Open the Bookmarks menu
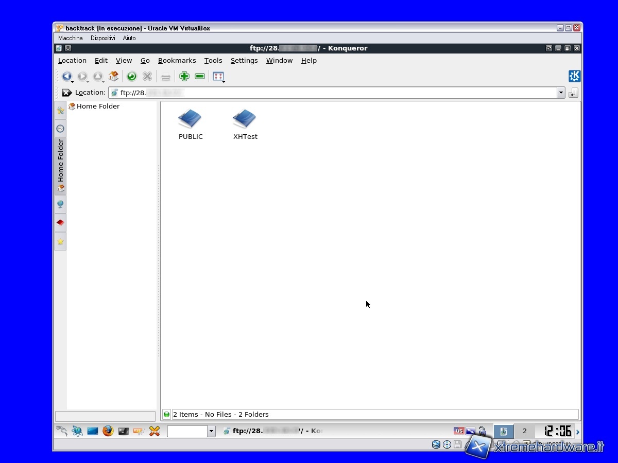Image resolution: width=618 pixels, height=463 pixels. 177,60
